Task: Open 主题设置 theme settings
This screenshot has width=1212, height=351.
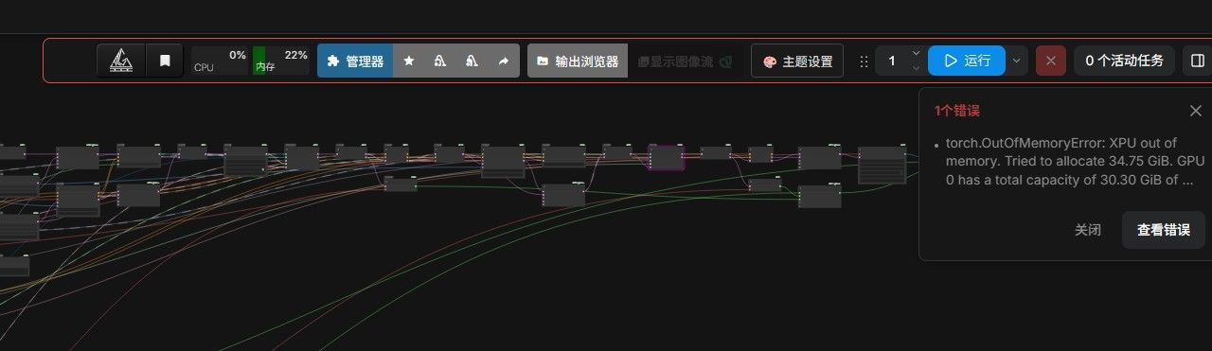Action: 797,61
